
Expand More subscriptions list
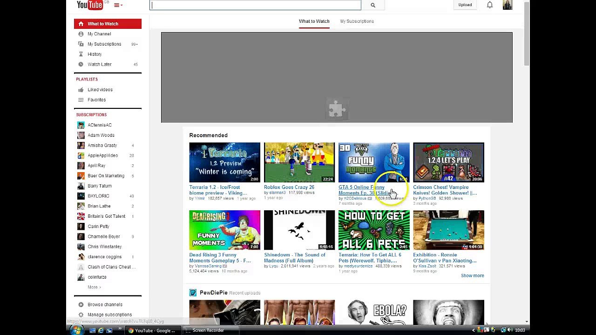94,288
